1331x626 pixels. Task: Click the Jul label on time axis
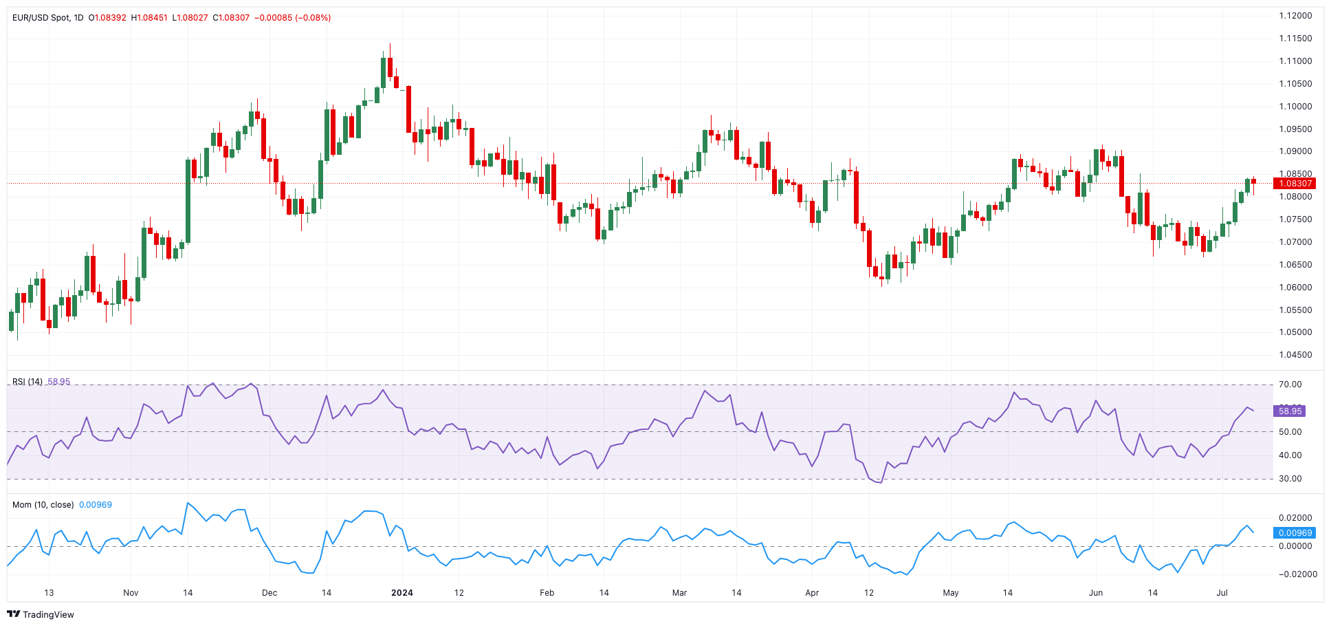coord(1222,593)
